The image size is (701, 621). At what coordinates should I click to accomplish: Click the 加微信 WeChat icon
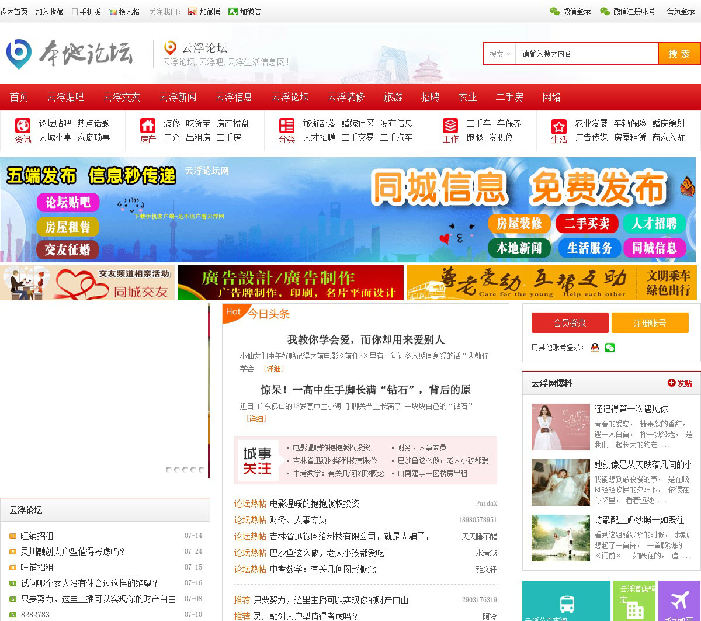(x=233, y=12)
